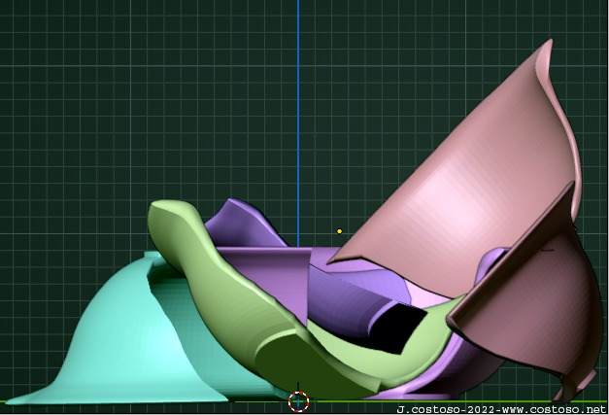
Task: Click the top tip of the pink cone
Action: (549, 44)
